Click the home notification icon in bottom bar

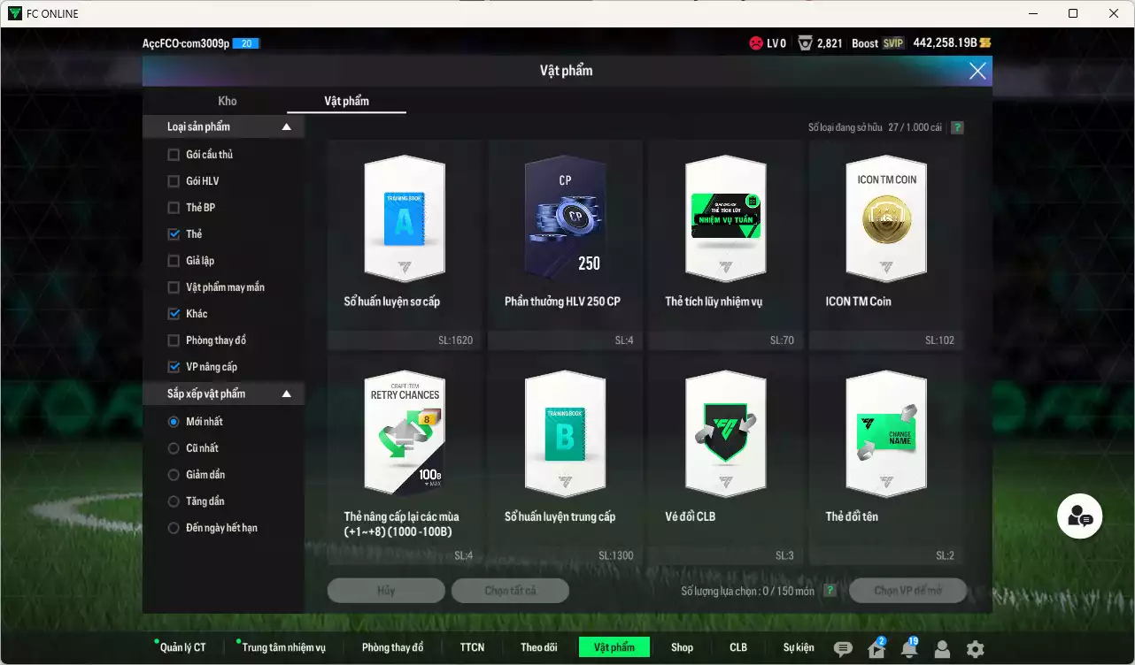pyautogui.click(x=876, y=649)
